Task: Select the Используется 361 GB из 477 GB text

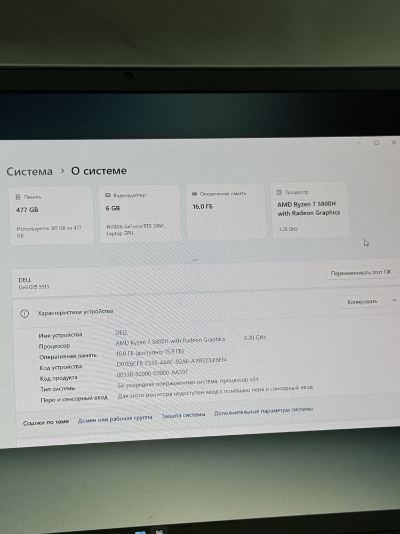Action: point(49,232)
